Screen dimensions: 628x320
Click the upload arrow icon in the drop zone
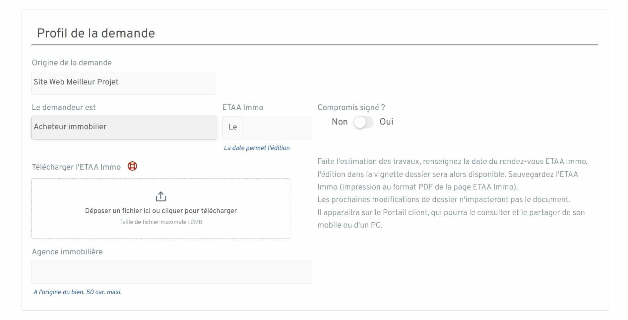tap(161, 197)
